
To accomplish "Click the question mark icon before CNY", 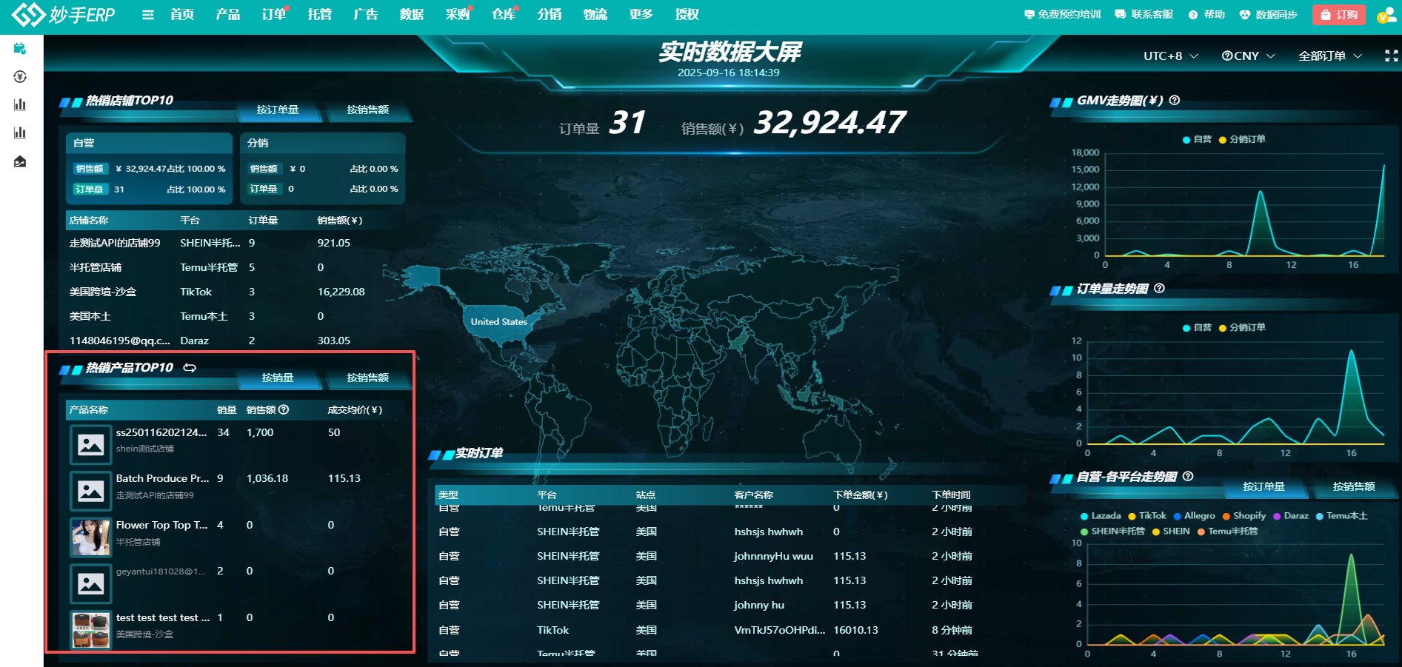I will pos(1227,56).
